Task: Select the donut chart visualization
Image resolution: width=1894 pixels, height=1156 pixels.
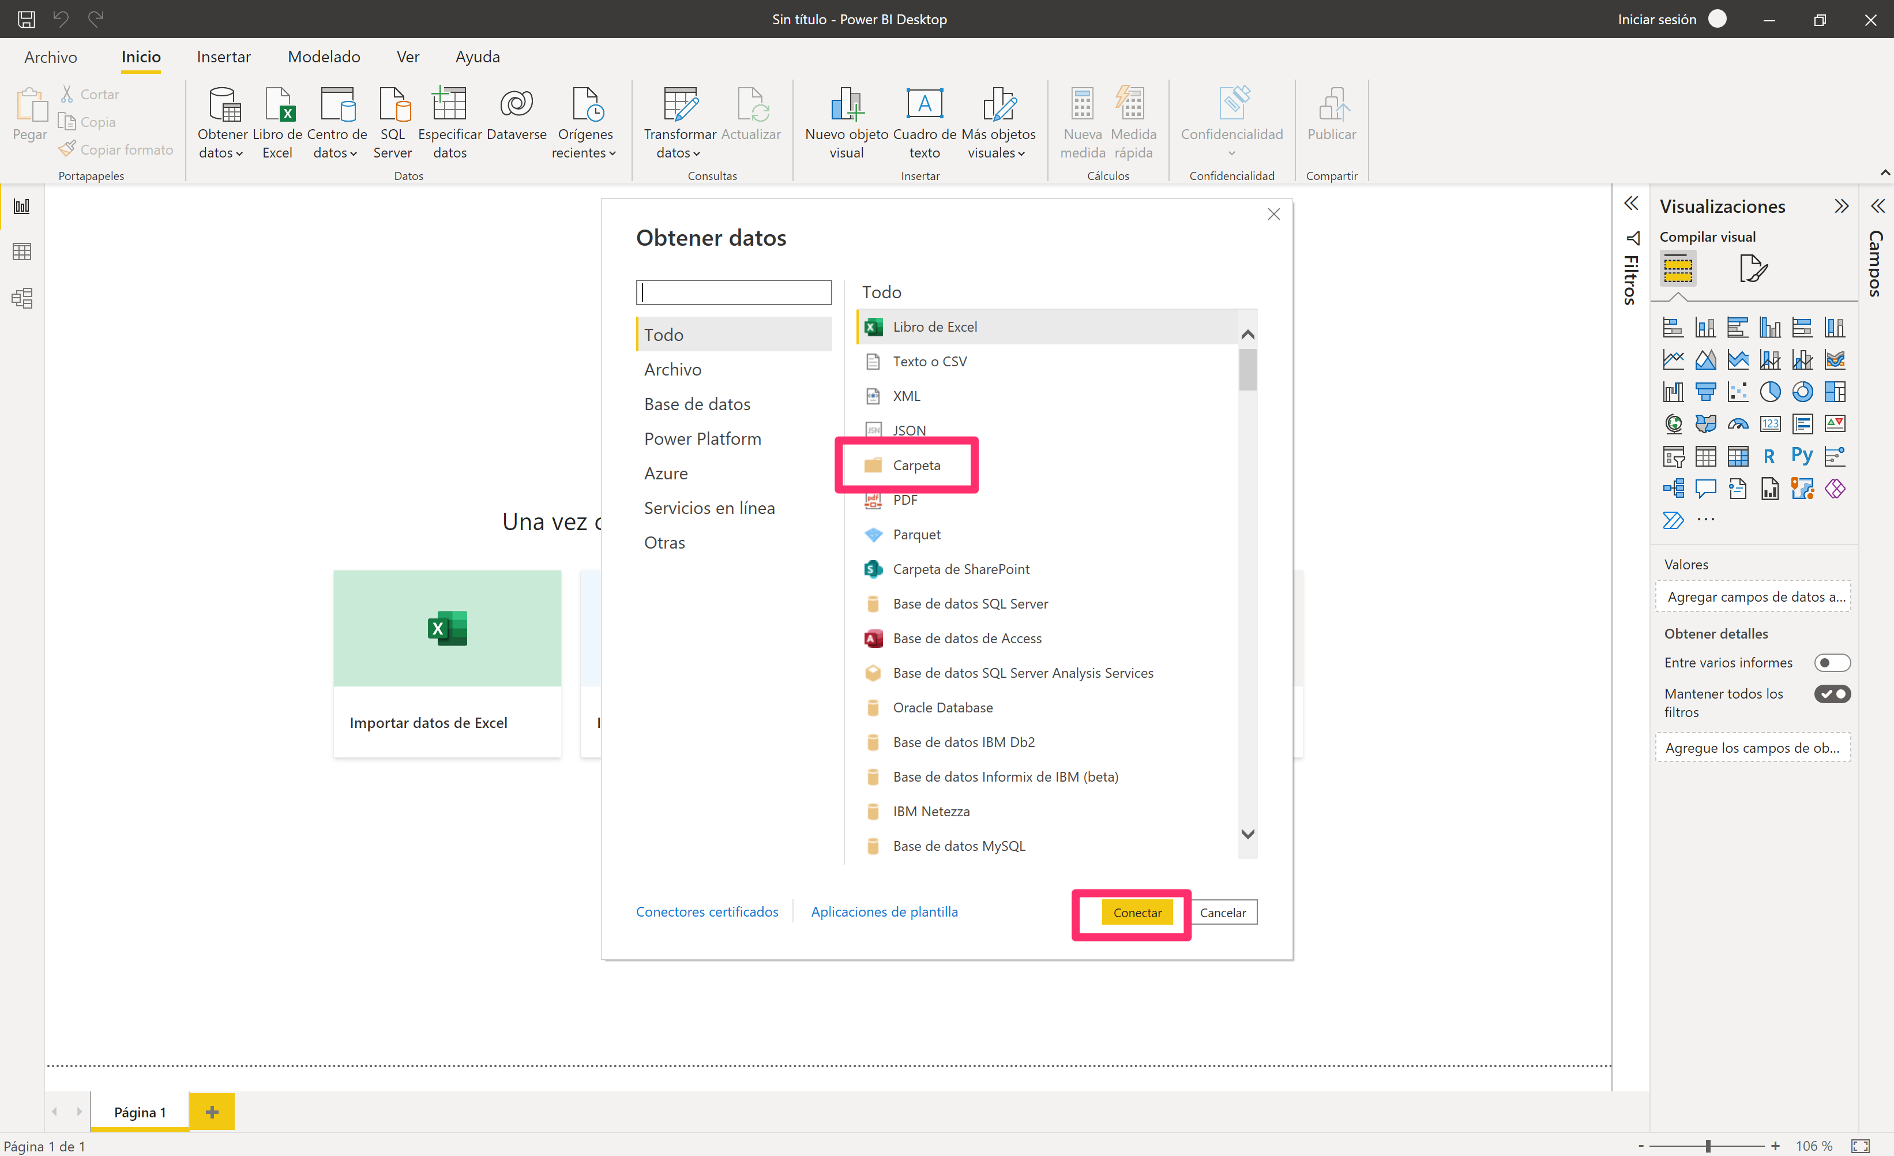Action: [x=1802, y=392]
